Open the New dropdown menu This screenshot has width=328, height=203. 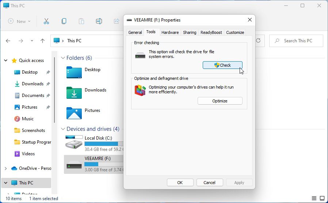[x=19, y=21]
